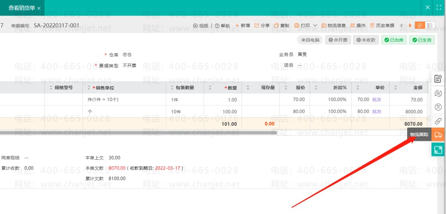Open 历史单据 history documents
Screen dimensions: 446x214
[x=382, y=26]
